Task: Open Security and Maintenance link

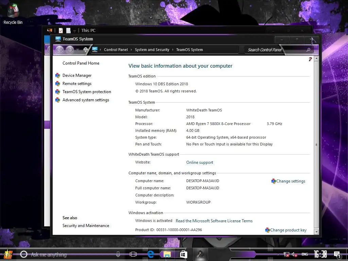Action: (x=86, y=226)
